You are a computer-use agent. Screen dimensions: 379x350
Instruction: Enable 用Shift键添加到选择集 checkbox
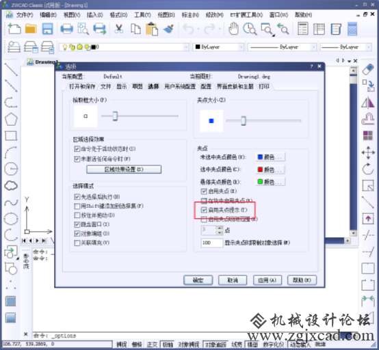[x=77, y=206]
